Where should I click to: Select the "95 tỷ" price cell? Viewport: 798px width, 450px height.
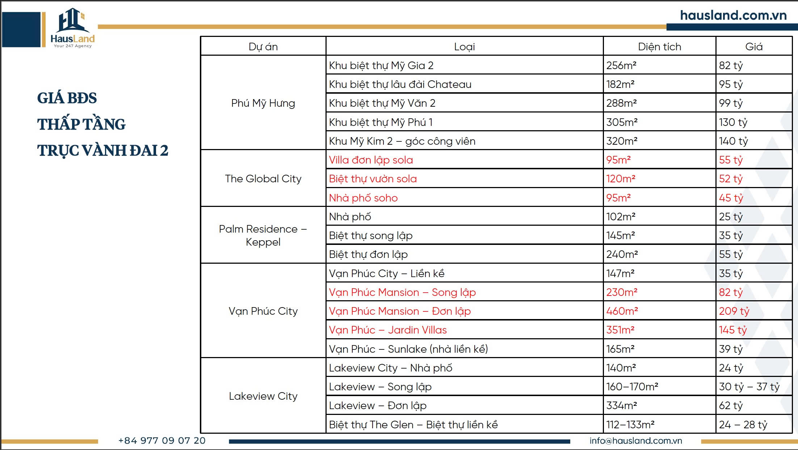pos(754,84)
